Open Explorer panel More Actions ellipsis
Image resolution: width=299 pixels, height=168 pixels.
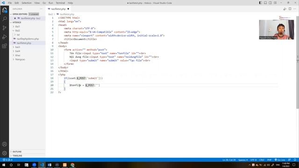[41, 9]
